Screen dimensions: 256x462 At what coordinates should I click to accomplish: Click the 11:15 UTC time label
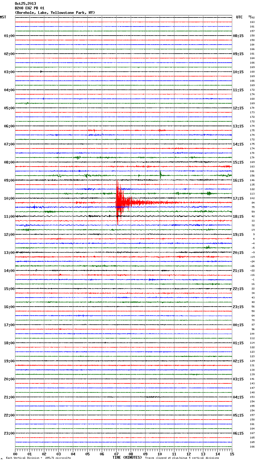[238, 90]
